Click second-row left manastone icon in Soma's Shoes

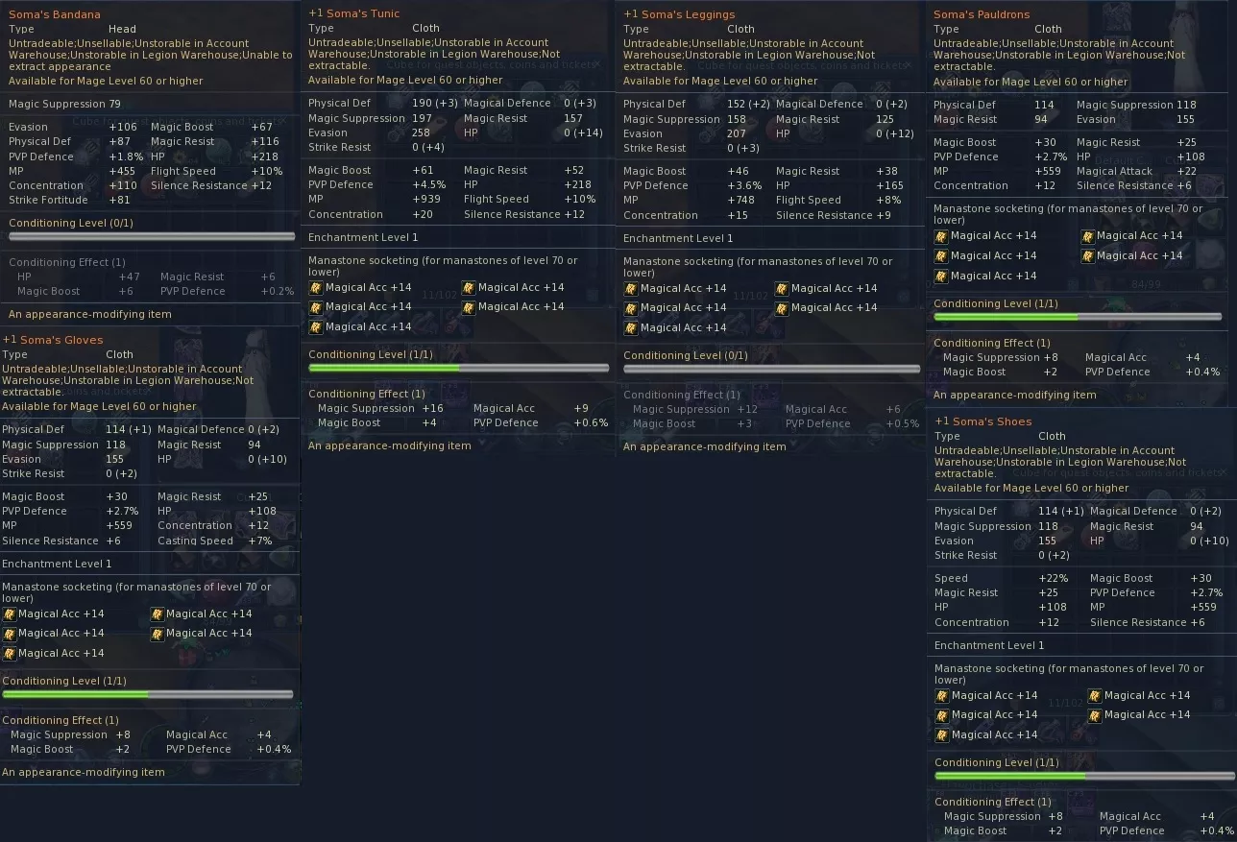click(942, 715)
